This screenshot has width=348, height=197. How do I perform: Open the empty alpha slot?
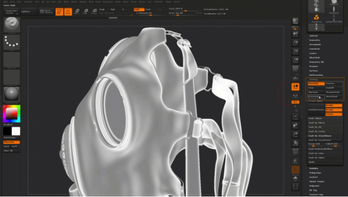tap(12, 60)
